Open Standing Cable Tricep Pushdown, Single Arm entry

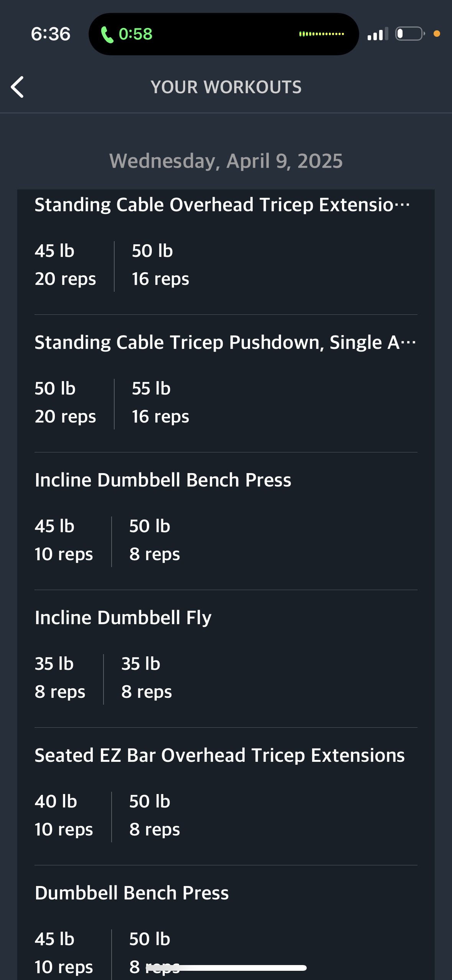(225, 342)
